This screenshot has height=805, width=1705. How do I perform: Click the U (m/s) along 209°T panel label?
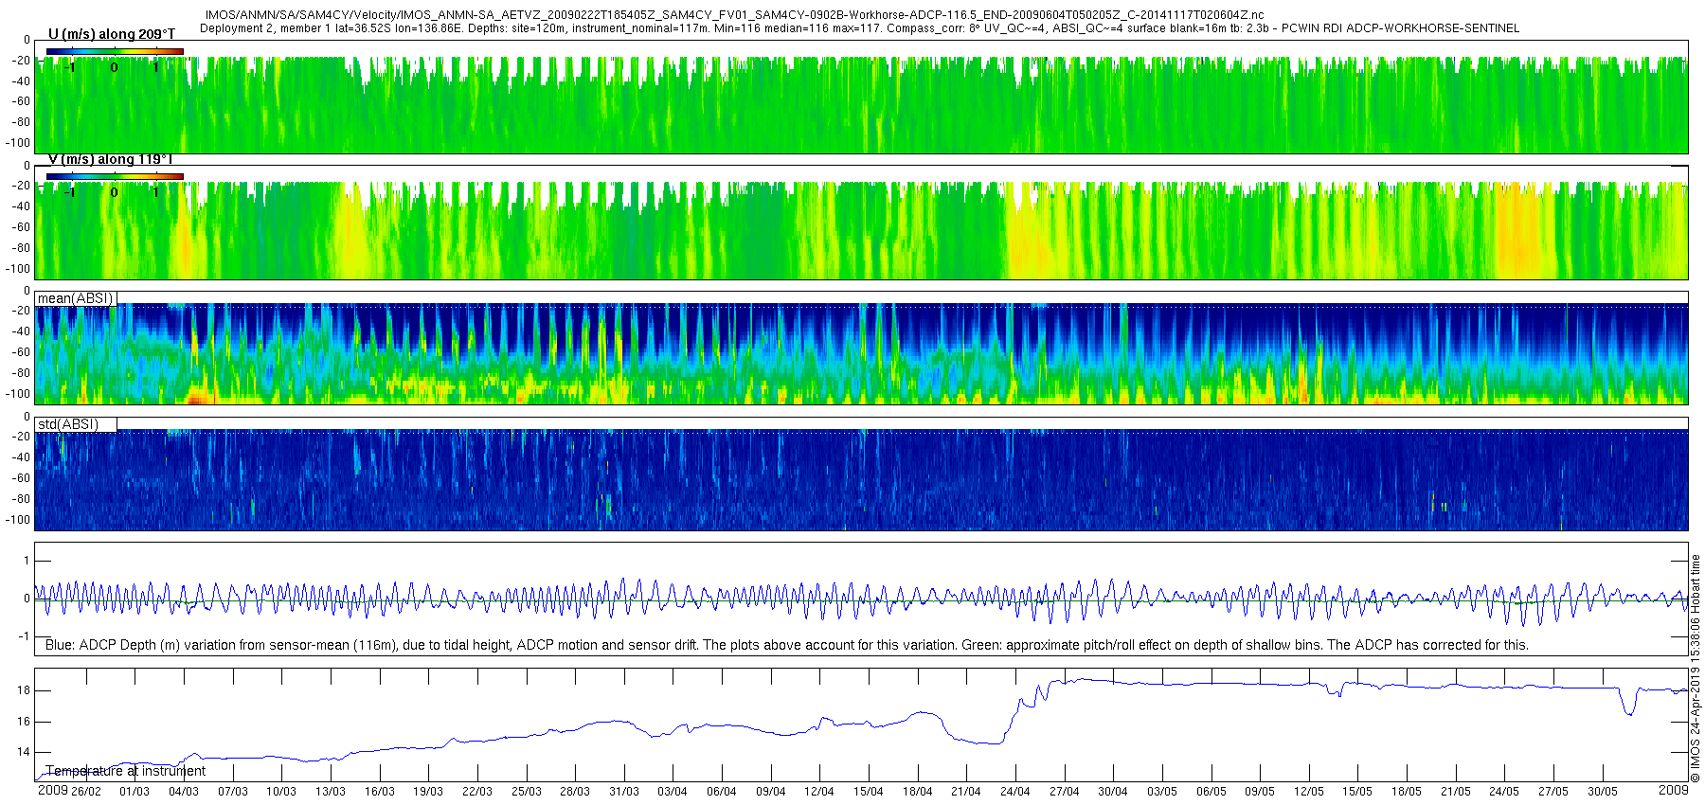[x=112, y=34]
